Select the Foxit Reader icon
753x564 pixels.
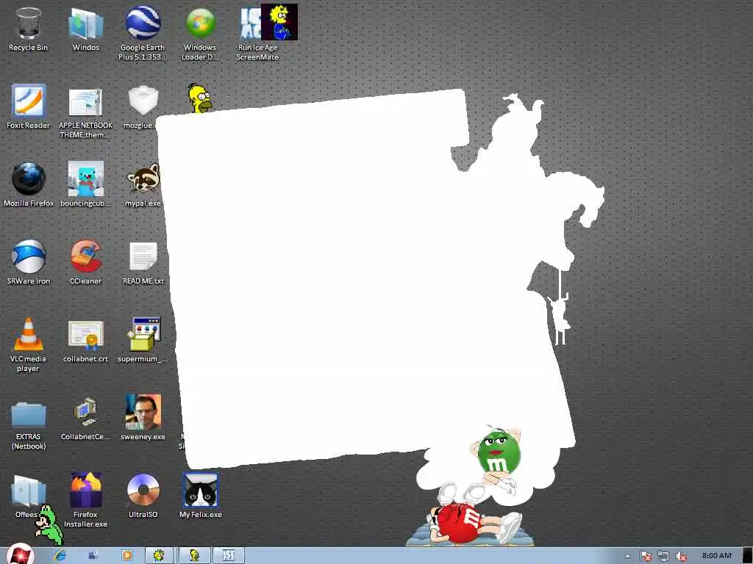[x=29, y=101]
